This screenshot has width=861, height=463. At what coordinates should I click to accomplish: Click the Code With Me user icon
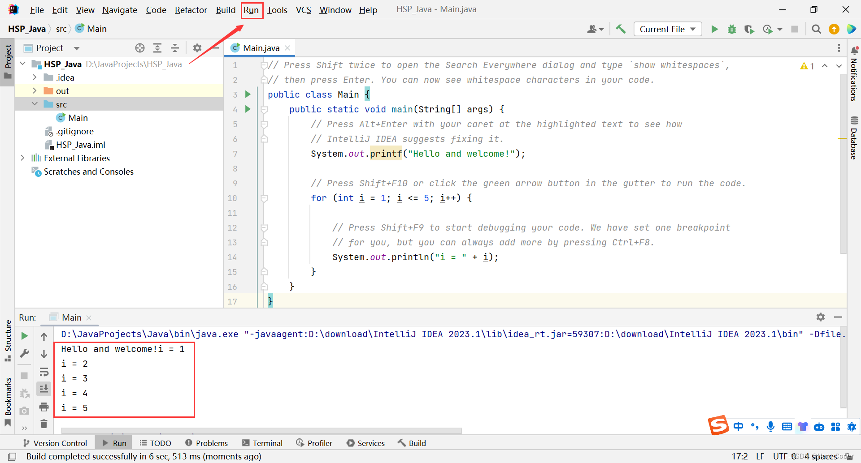click(595, 29)
